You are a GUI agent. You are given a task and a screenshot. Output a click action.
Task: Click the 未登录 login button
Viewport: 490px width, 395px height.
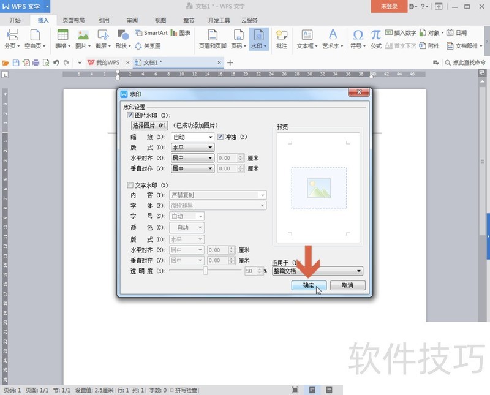pyautogui.click(x=389, y=6)
